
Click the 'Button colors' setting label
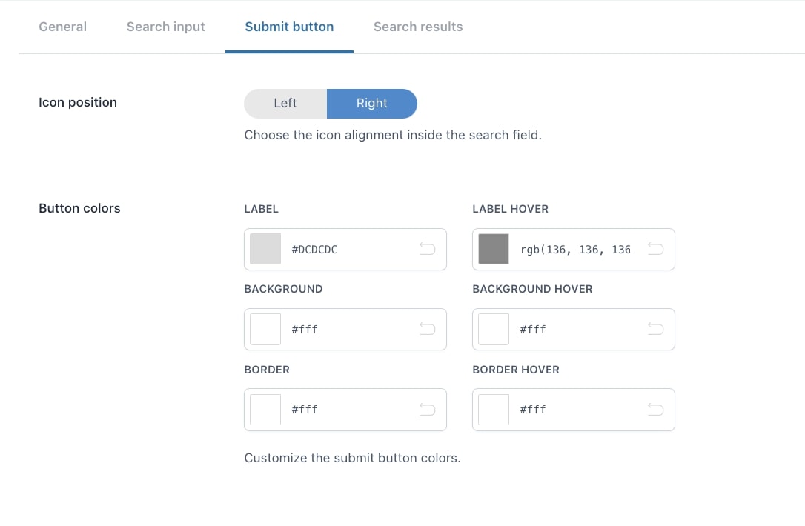[79, 208]
